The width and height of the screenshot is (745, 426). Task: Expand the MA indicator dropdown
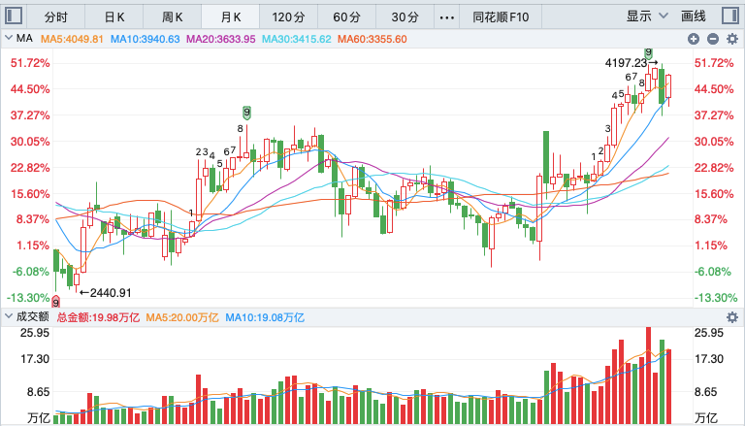(x=16, y=39)
